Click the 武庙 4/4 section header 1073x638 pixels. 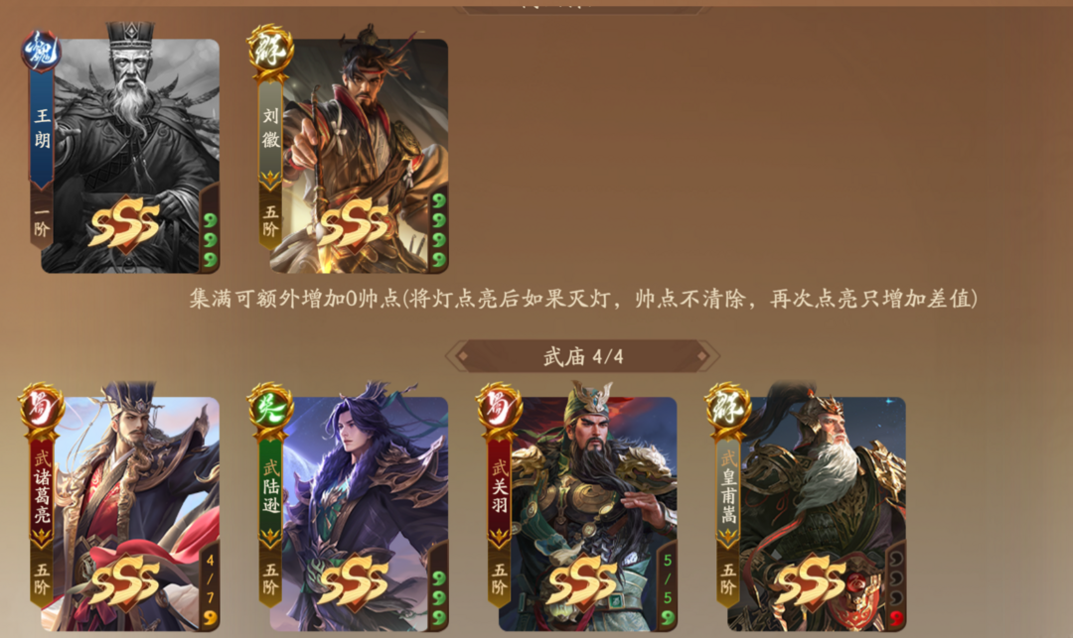(x=583, y=356)
